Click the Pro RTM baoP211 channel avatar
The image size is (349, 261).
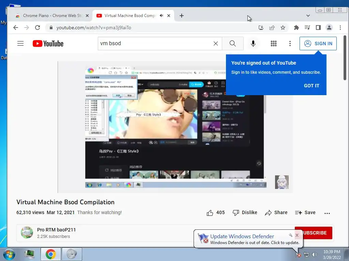(27, 232)
